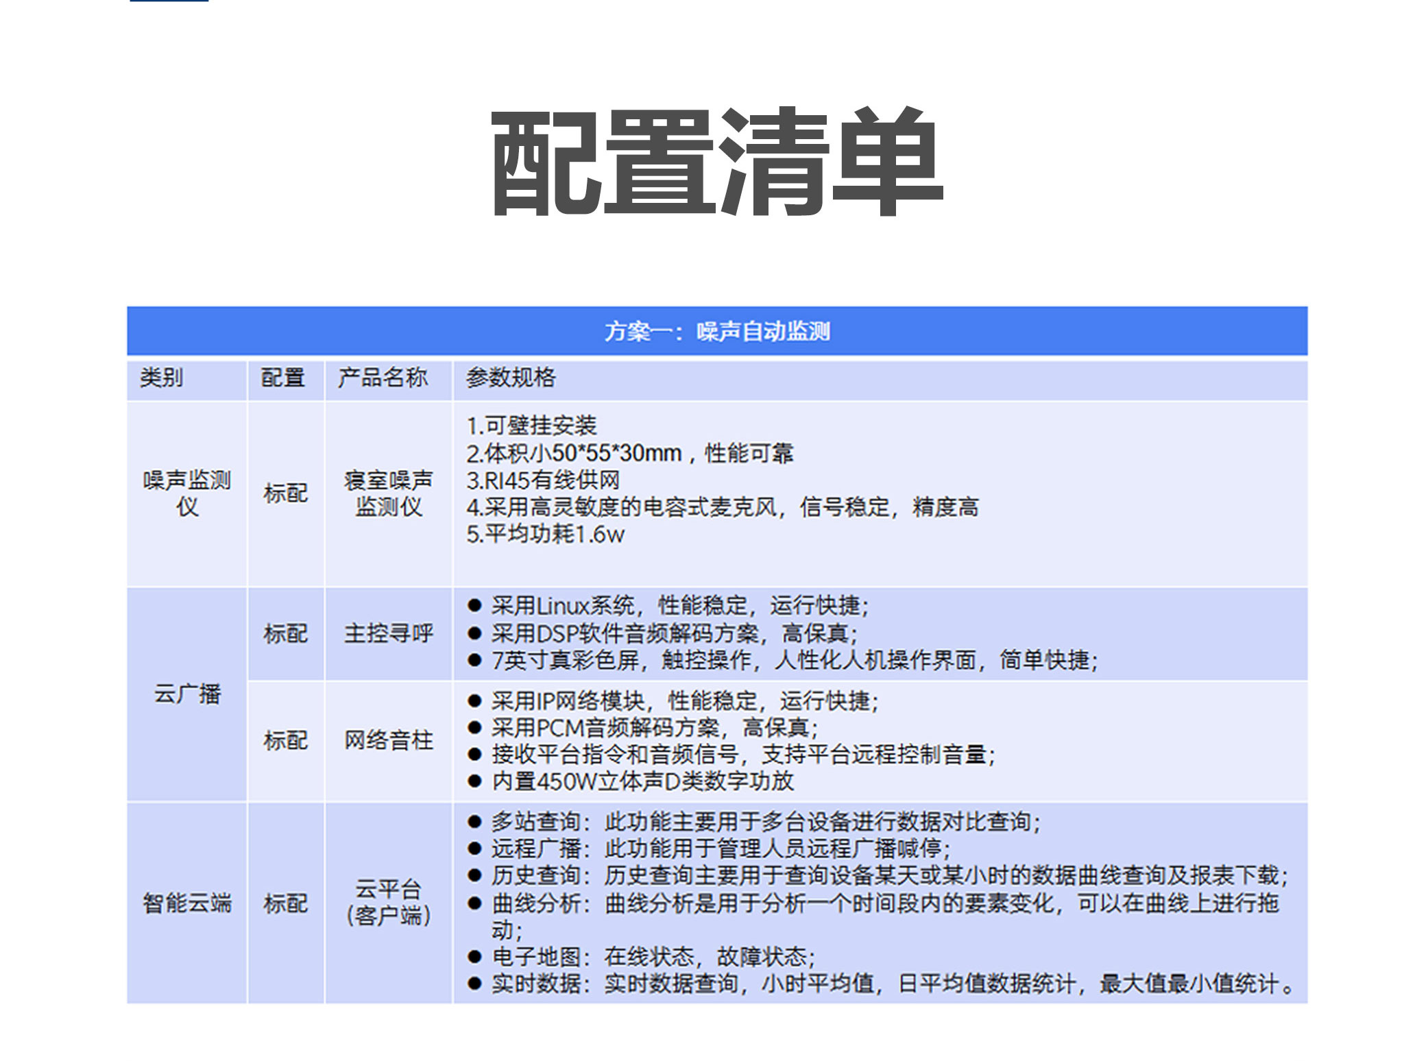
Task: Click the 内置450W立体声D类数字功放 bullet line
Action: [x=642, y=781]
